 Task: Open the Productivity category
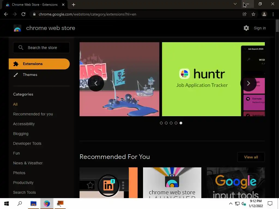[x=23, y=183]
